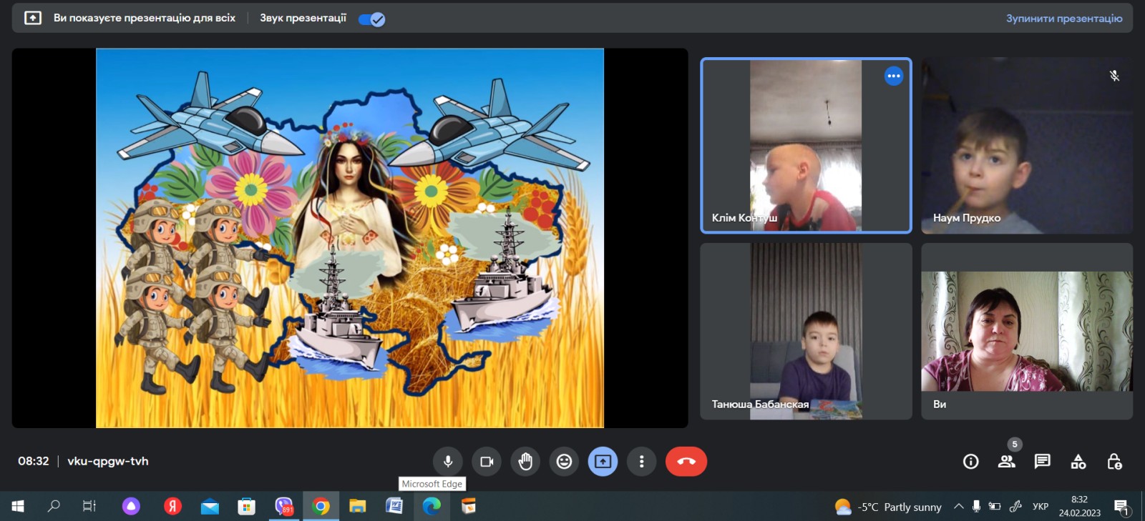End the call with red hang-up button
Viewport: 1145px width, 521px height.
[686, 462]
